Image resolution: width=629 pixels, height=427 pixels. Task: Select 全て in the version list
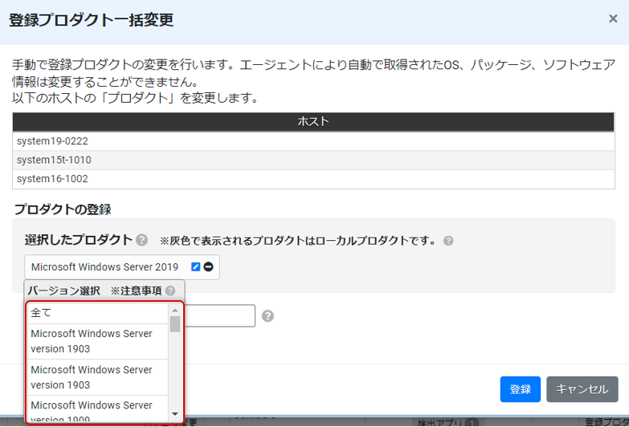[x=97, y=313]
